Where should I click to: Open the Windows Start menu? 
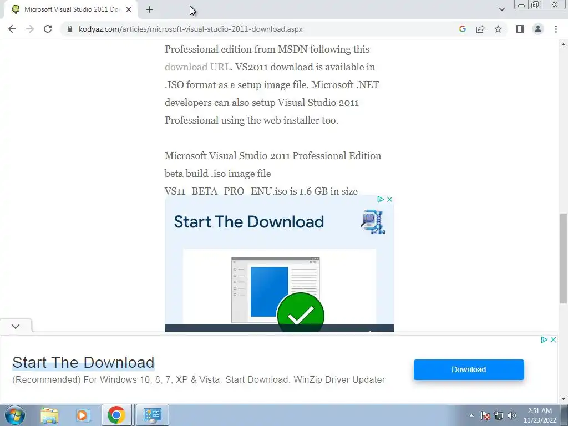[x=15, y=415]
